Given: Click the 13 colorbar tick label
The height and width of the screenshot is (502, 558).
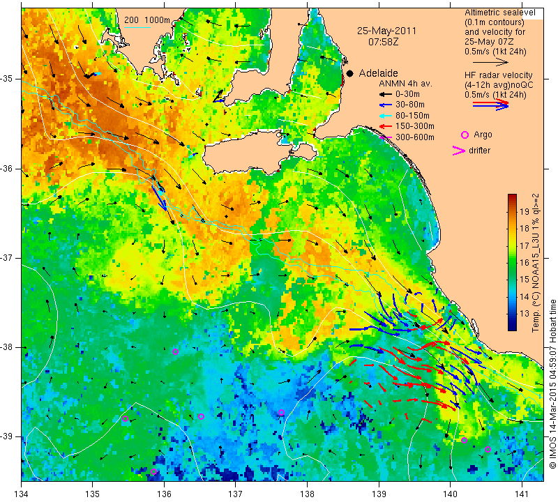Looking at the screenshot, I should point(525,314).
